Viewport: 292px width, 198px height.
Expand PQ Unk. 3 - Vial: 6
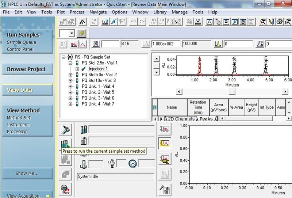point(70,98)
